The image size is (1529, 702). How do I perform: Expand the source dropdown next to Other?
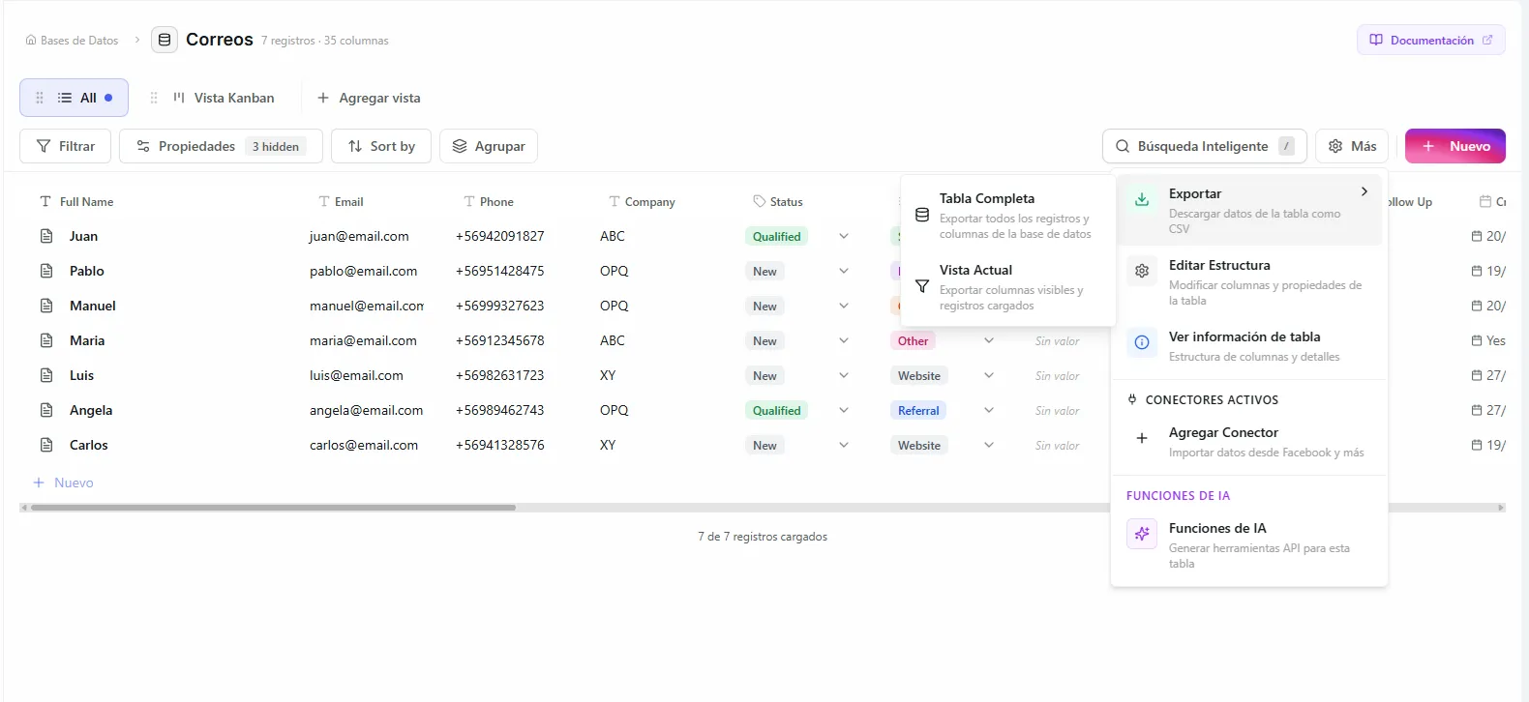point(989,340)
